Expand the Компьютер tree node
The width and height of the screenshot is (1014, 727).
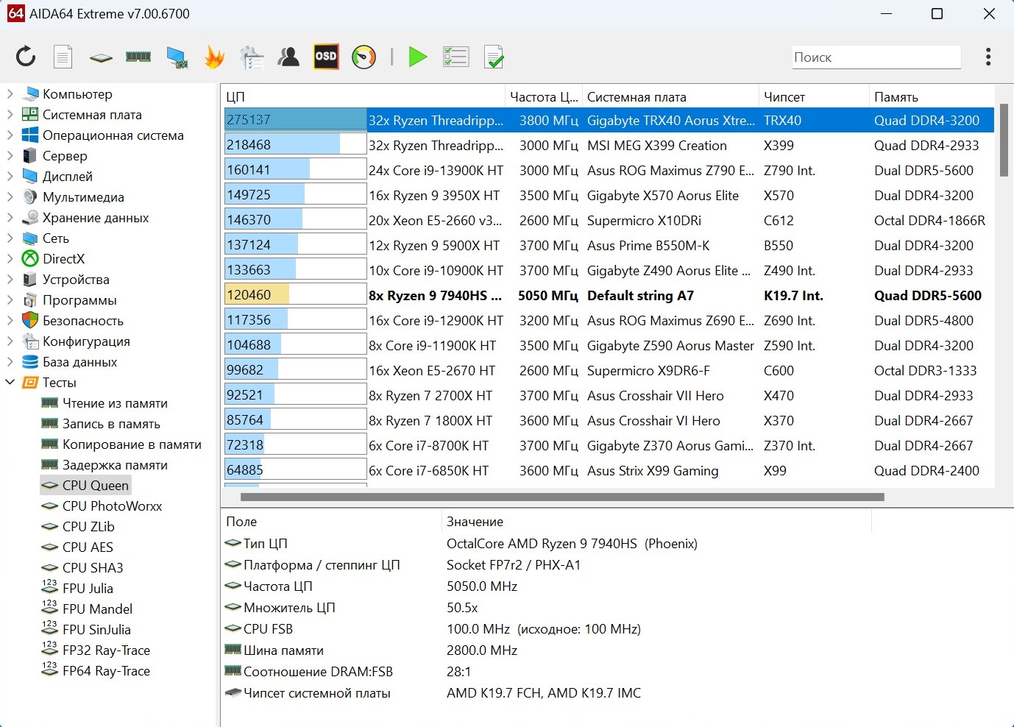click(10, 94)
